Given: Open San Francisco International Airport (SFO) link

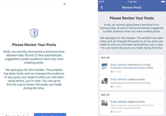Looking at the screenshot, I should coord(132,66).
